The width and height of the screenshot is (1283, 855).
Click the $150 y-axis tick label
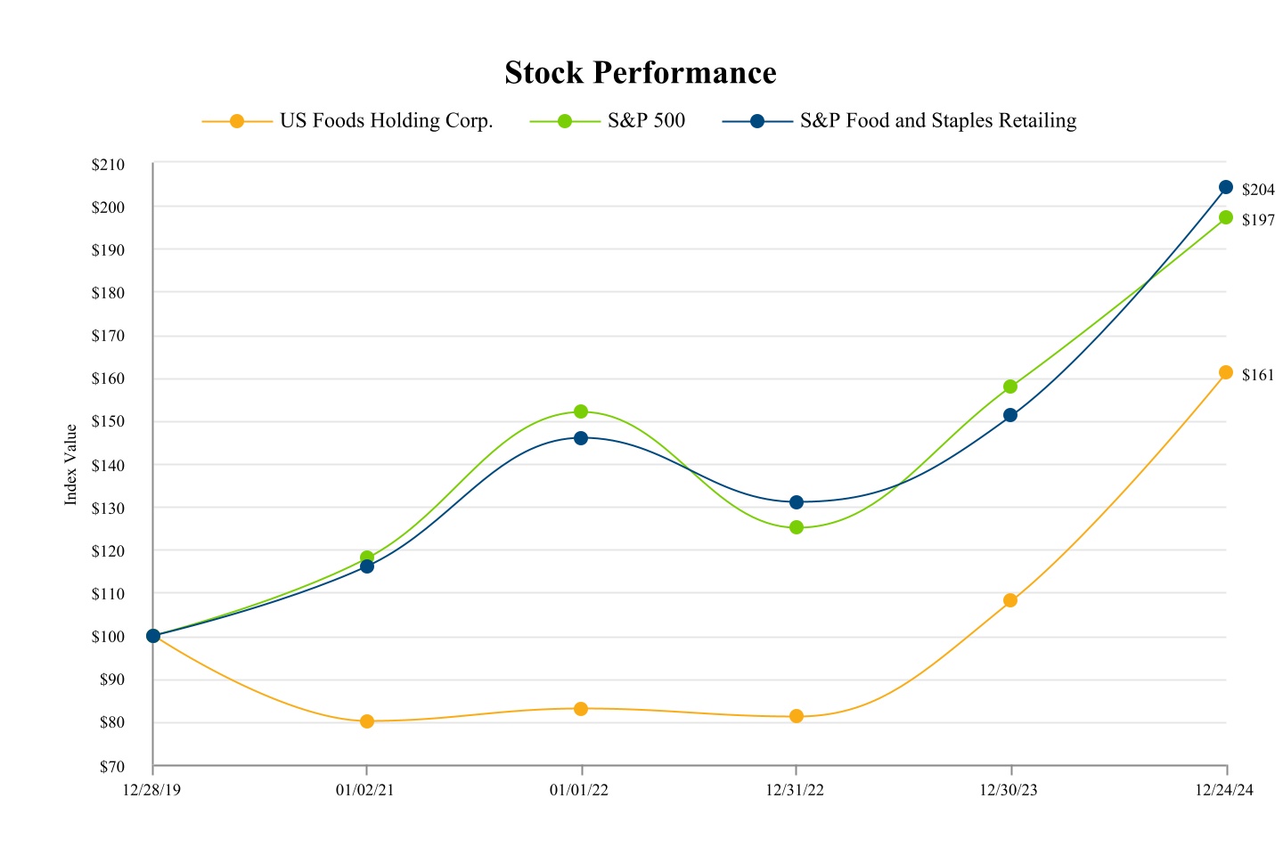point(108,422)
